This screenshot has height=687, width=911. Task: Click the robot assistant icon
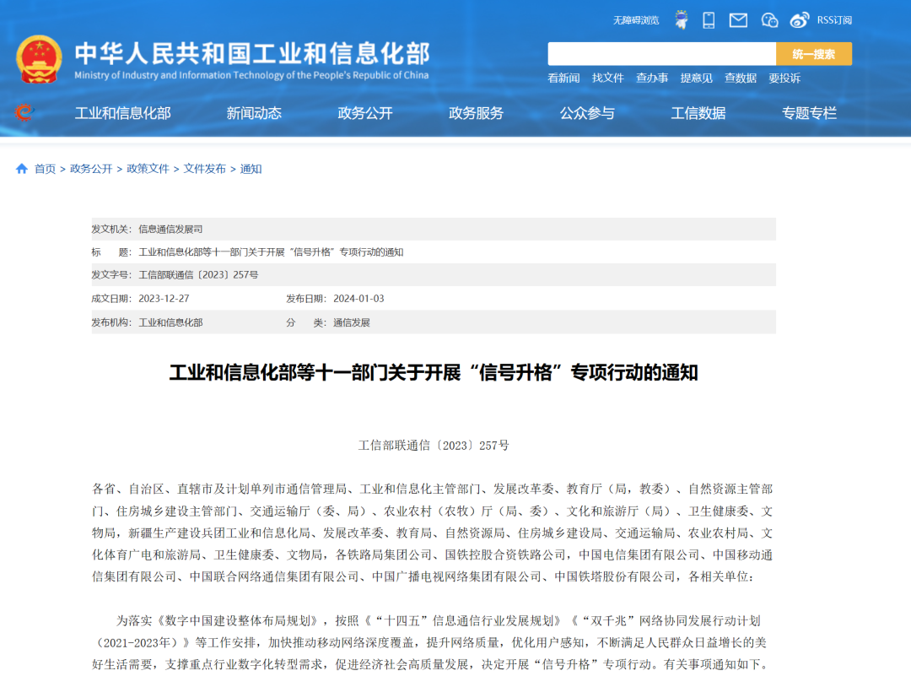click(682, 19)
